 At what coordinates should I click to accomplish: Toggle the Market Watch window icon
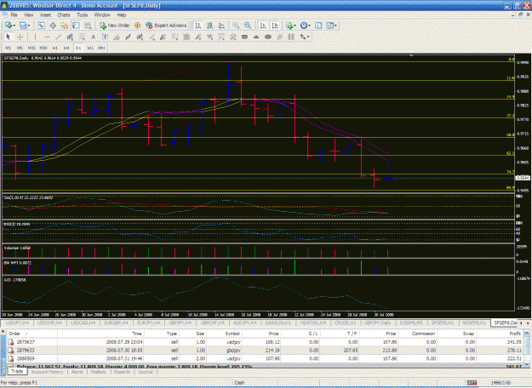click(x=41, y=26)
